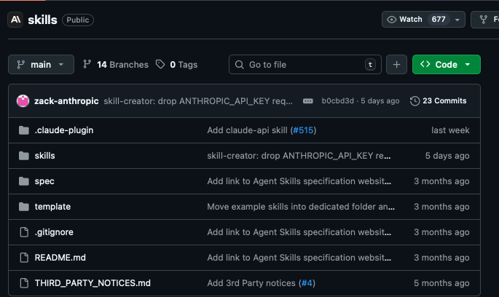Open the skills folder row

click(x=44, y=156)
